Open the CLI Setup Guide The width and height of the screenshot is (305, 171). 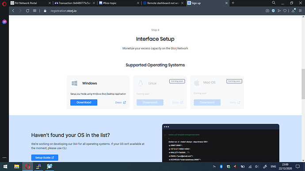coord(45,158)
